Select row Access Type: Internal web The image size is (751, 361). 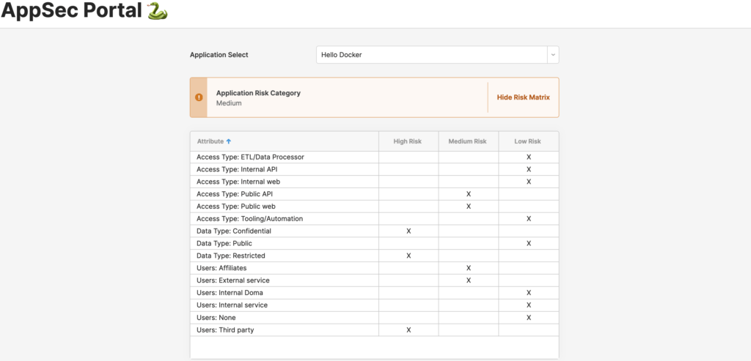pyautogui.click(x=375, y=182)
